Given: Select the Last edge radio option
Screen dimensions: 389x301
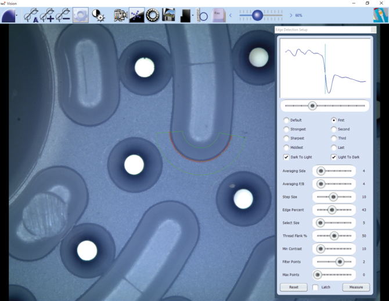Looking at the screenshot, I should 334,148.
